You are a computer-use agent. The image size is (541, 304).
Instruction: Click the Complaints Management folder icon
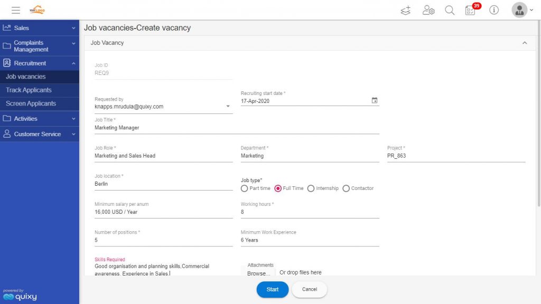[7, 46]
